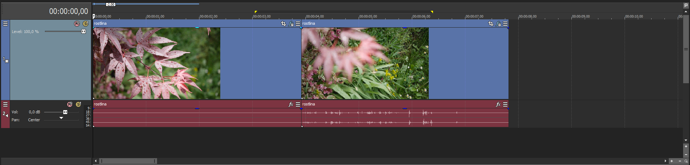Click the 00:00:00,00 timecode display
Image resolution: width=690 pixels, height=165 pixels.
click(x=68, y=11)
